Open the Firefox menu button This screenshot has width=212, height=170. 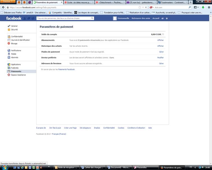8,1
